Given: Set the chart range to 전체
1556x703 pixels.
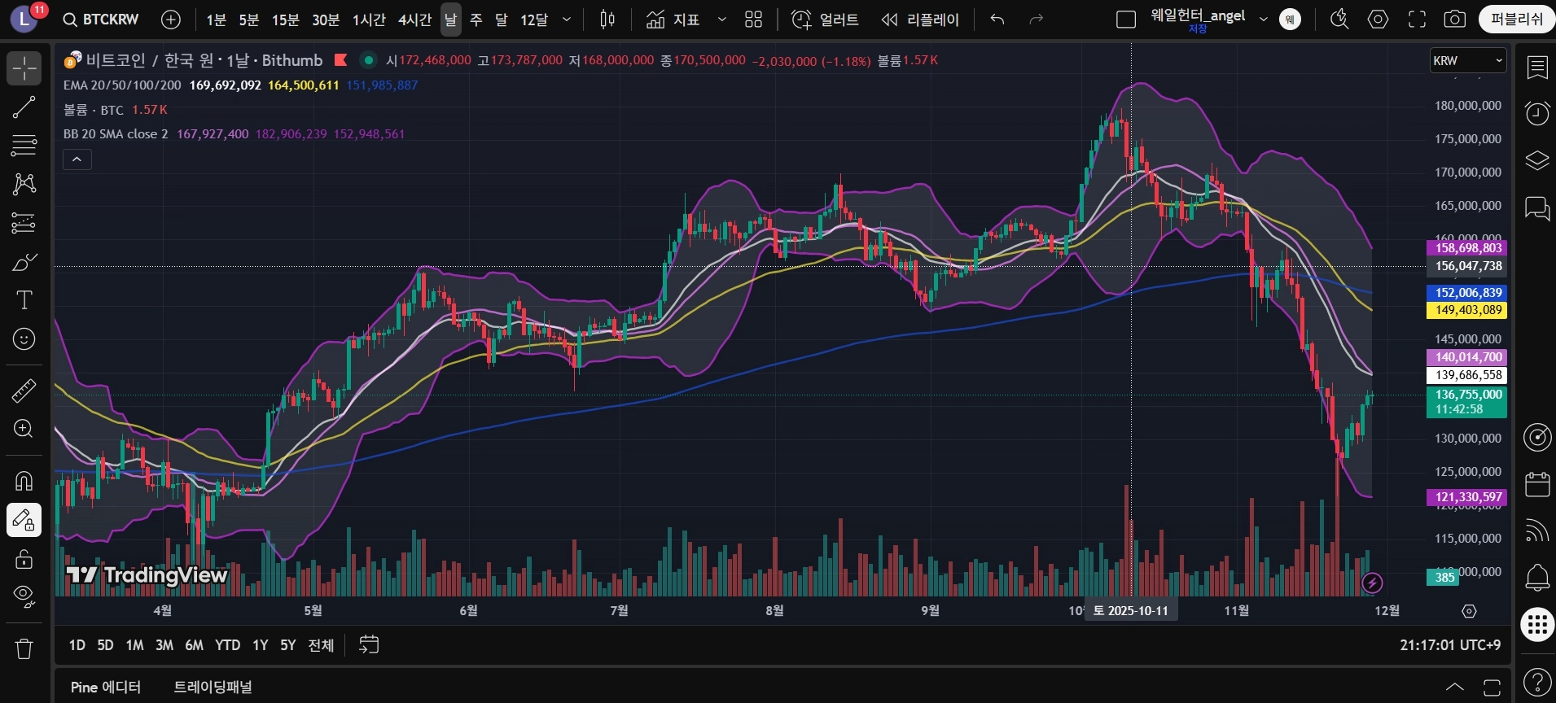Looking at the screenshot, I should click(321, 645).
